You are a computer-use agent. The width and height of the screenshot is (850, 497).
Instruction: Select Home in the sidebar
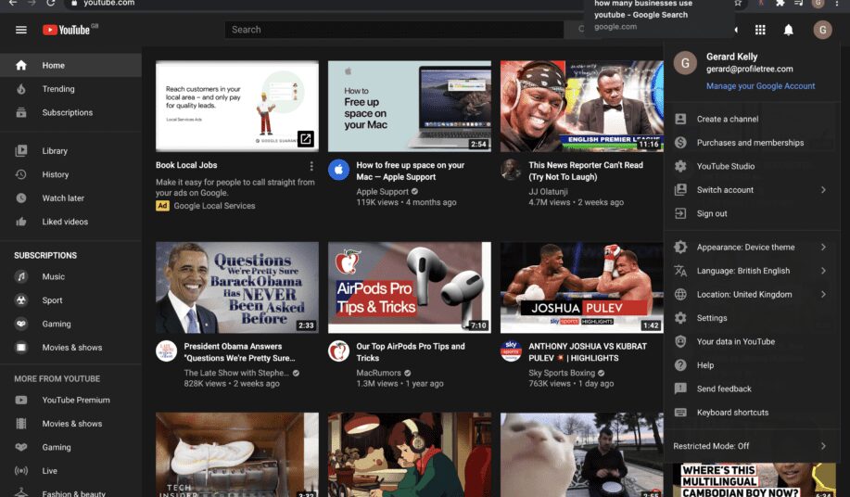coord(70,65)
